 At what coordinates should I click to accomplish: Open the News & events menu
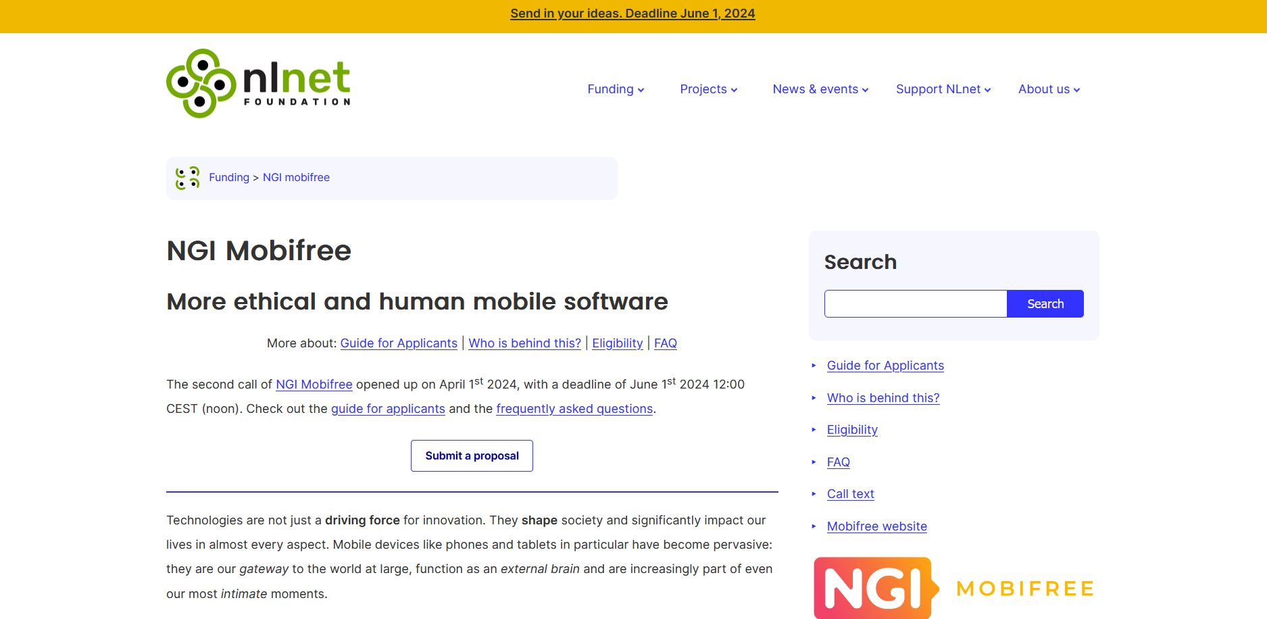click(x=820, y=89)
